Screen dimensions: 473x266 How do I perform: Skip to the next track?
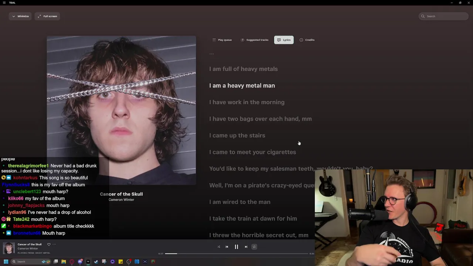click(246, 247)
